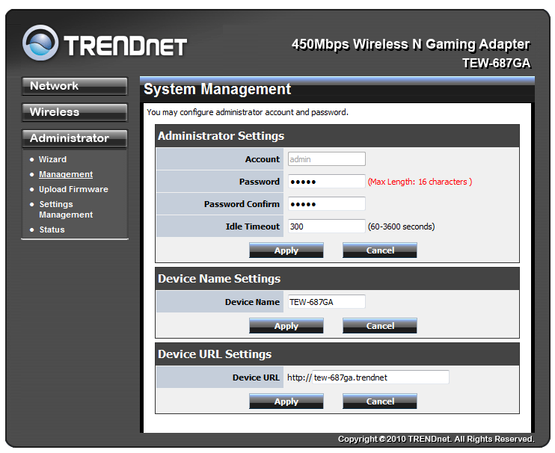This screenshot has height=453, width=555.
Task: Click the Device URL input field
Action: (381, 377)
